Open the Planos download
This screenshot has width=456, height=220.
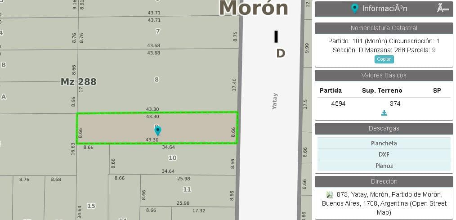coord(384,166)
